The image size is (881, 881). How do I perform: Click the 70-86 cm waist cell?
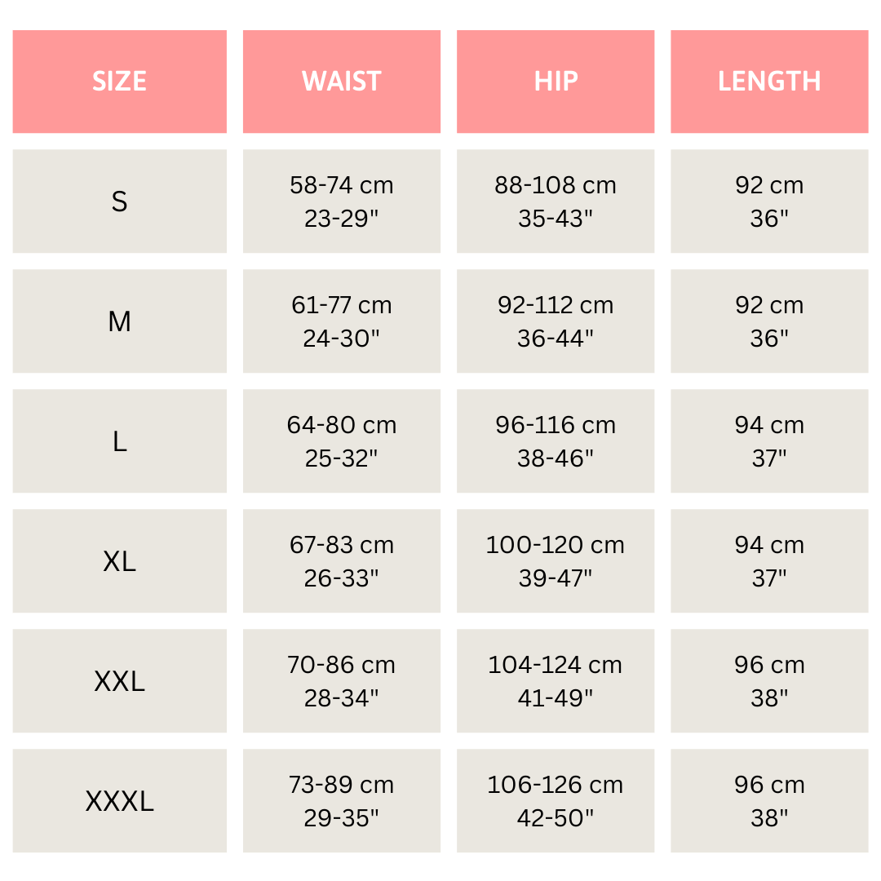coord(341,681)
